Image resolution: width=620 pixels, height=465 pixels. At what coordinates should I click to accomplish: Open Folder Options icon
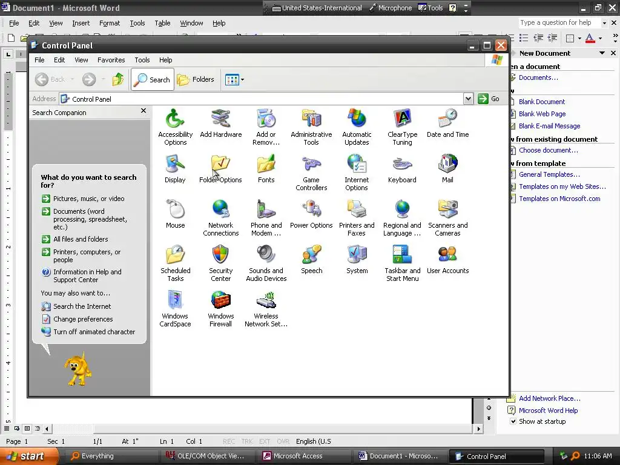click(x=220, y=169)
